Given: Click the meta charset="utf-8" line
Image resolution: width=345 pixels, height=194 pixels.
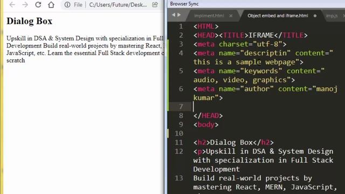Looking at the screenshot, I should (x=240, y=44).
